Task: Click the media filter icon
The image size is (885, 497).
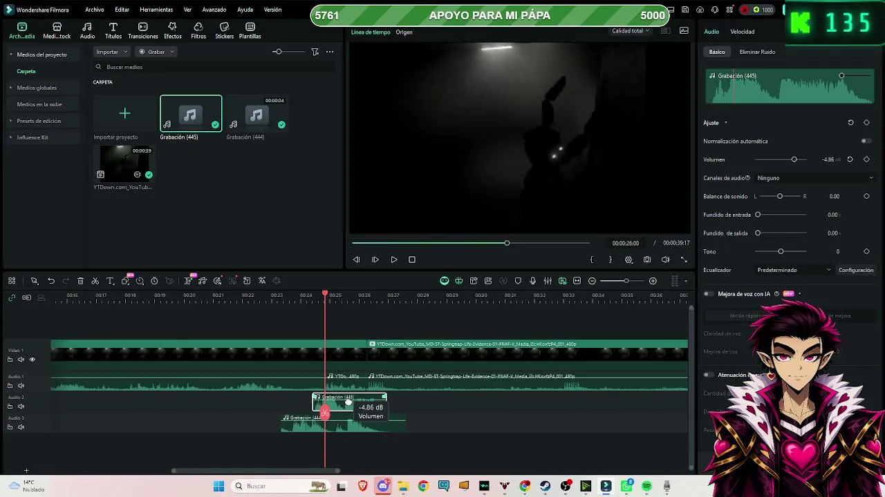Action: [x=315, y=52]
